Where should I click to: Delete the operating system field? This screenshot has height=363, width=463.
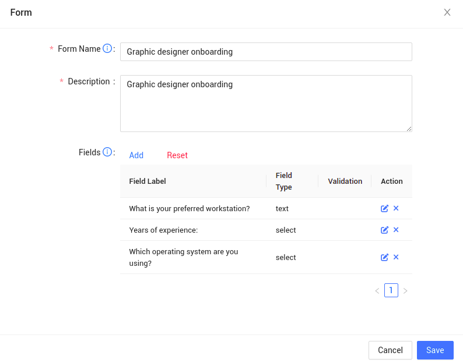pos(396,257)
